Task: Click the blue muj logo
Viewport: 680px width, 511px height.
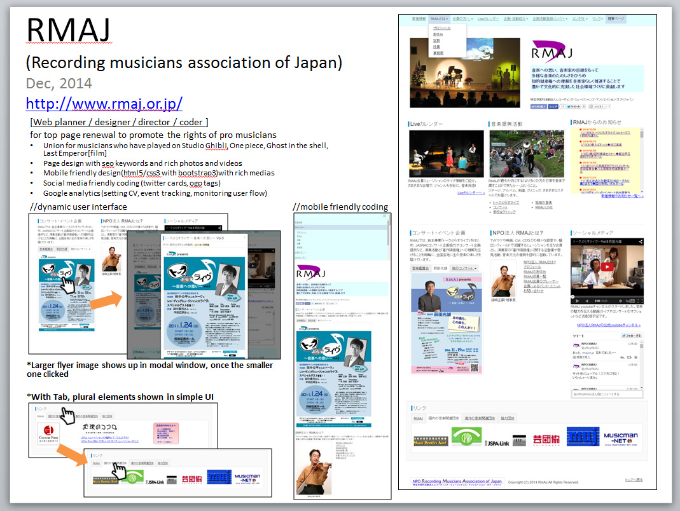Action: pos(583,437)
